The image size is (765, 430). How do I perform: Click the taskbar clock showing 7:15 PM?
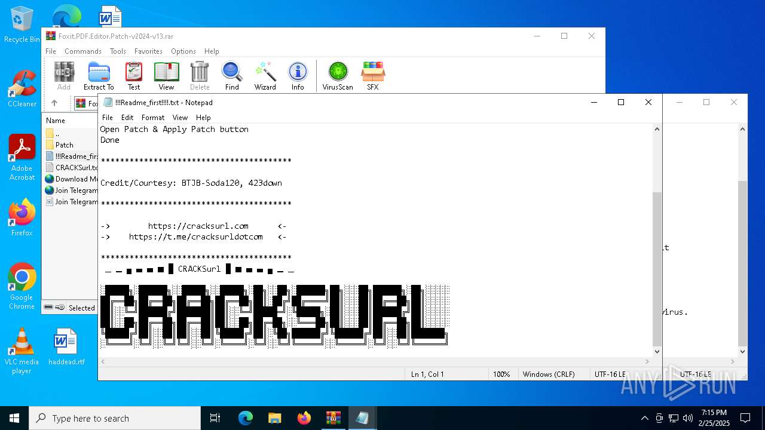pos(714,418)
